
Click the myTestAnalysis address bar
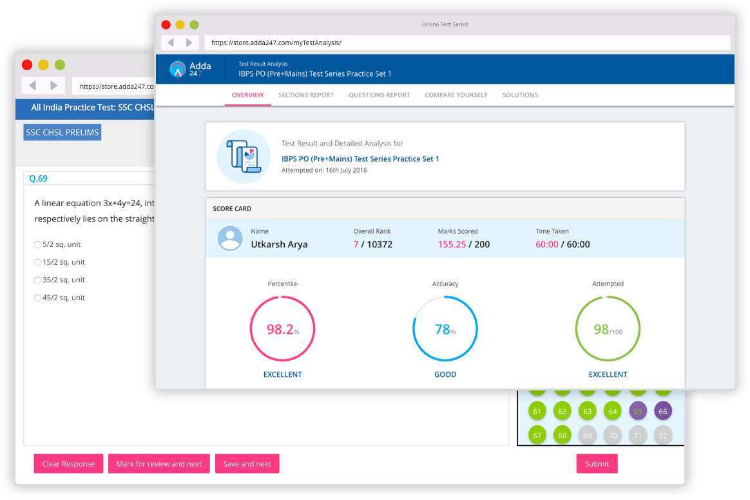click(467, 43)
